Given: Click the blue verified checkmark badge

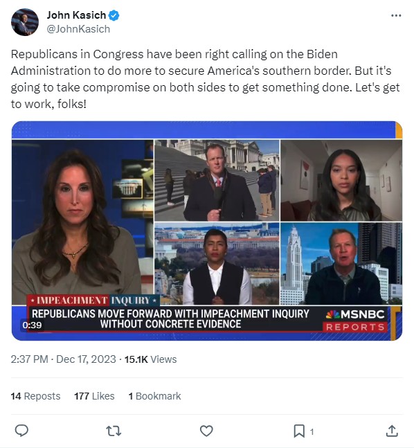Looking at the screenshot, I should [x=114, y=15].
